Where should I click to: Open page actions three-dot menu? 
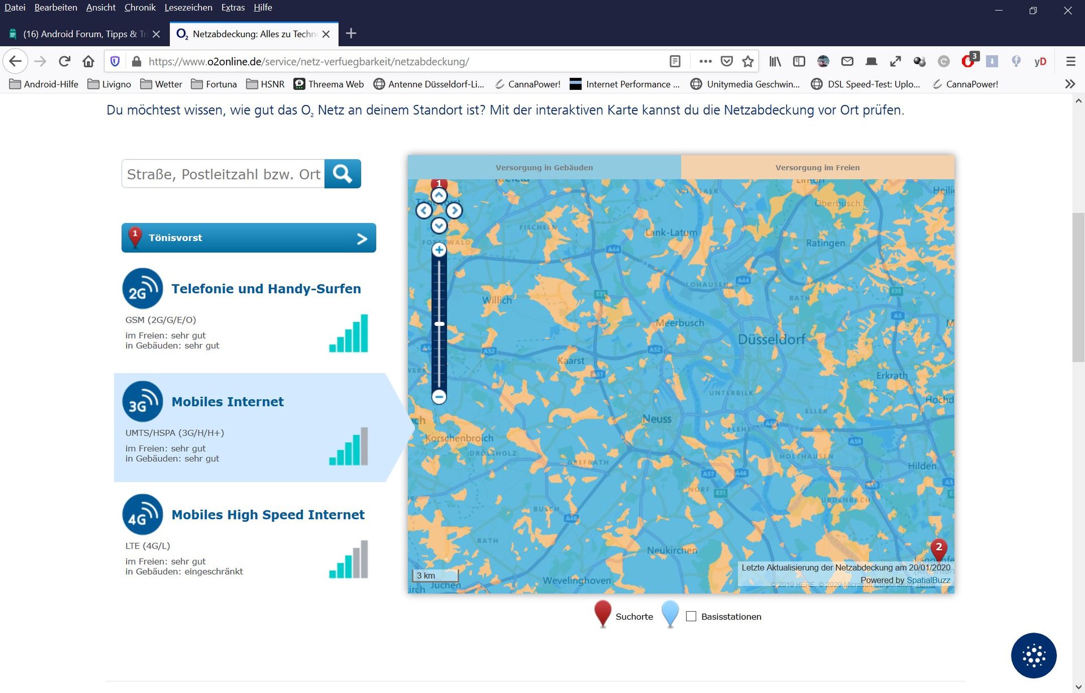click(x=705, y=61)
